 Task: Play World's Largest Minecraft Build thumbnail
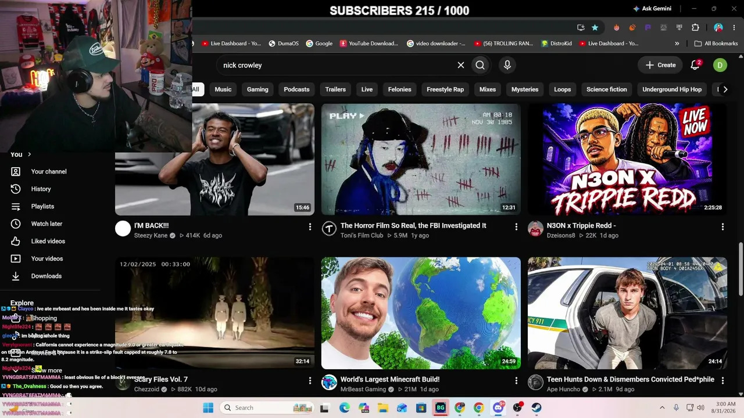[x=421, y=313]
